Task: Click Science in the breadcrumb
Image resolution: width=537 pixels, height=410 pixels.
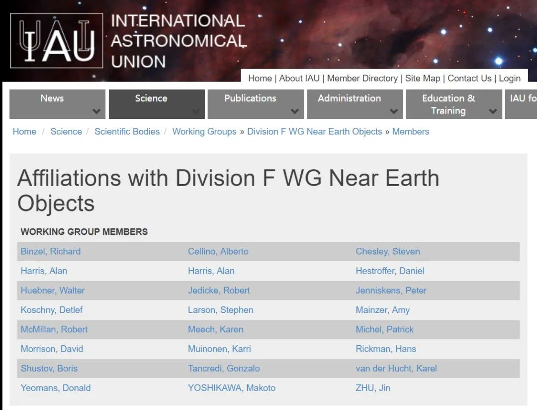Action: (x=66, y=132)
